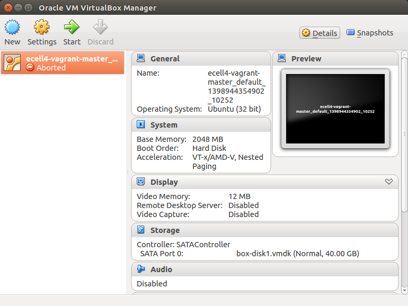
Task: Switch to the Snapshots view button
Action: click(x=370, y=33)
